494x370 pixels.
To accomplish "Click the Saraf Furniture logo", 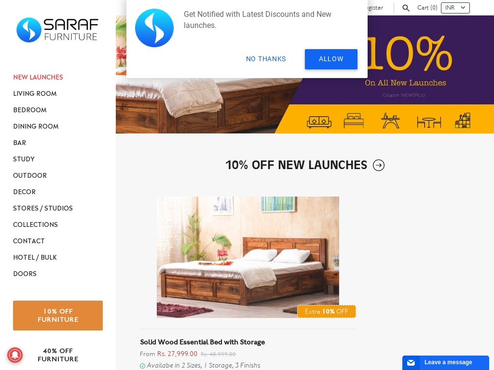I will (x=57, y=30).
